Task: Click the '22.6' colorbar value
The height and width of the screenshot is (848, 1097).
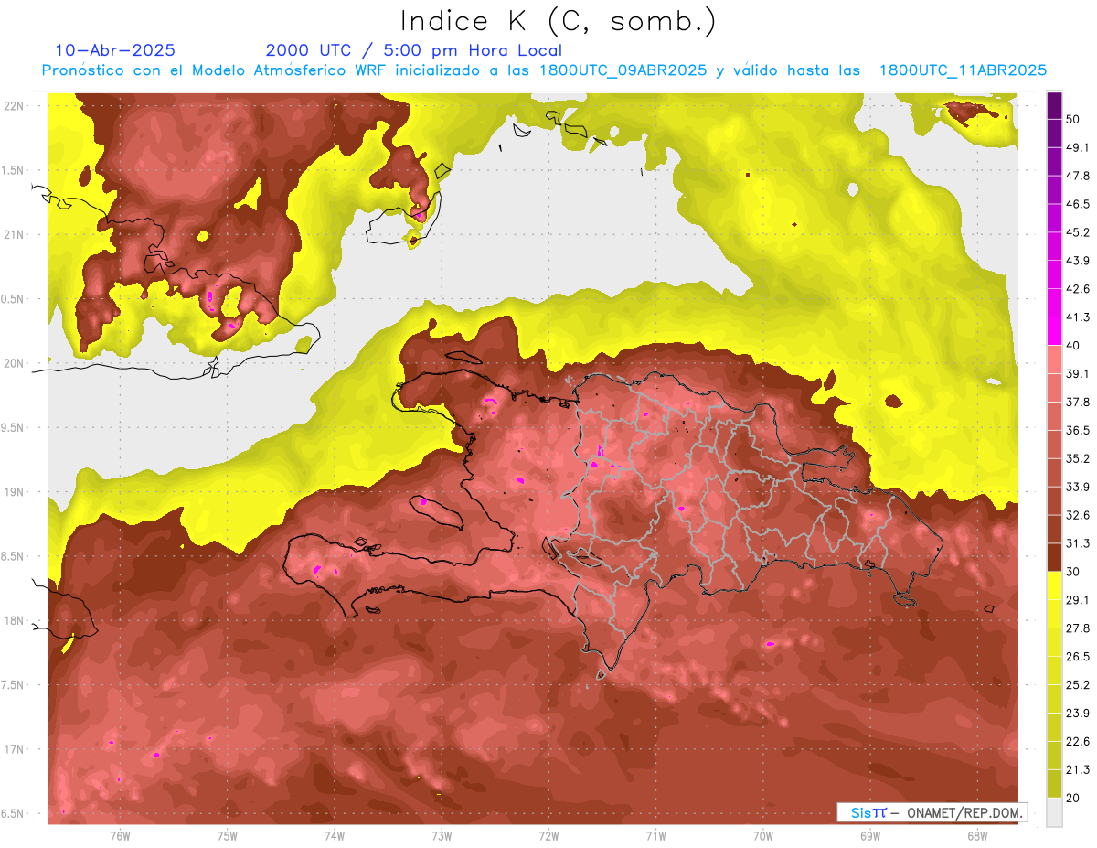Action: point(1078,742)
